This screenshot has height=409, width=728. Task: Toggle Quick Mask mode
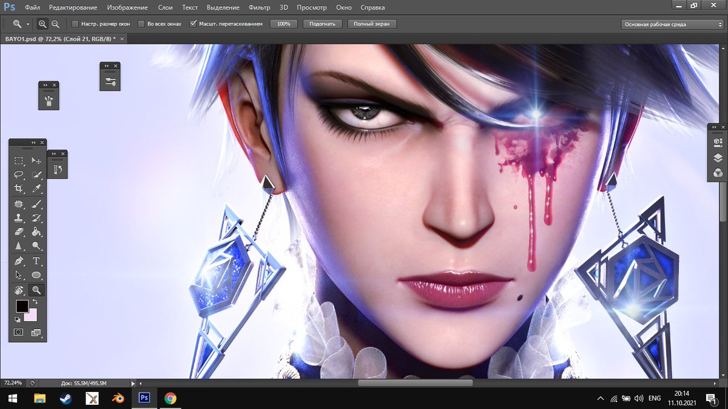tap(19, 332)
